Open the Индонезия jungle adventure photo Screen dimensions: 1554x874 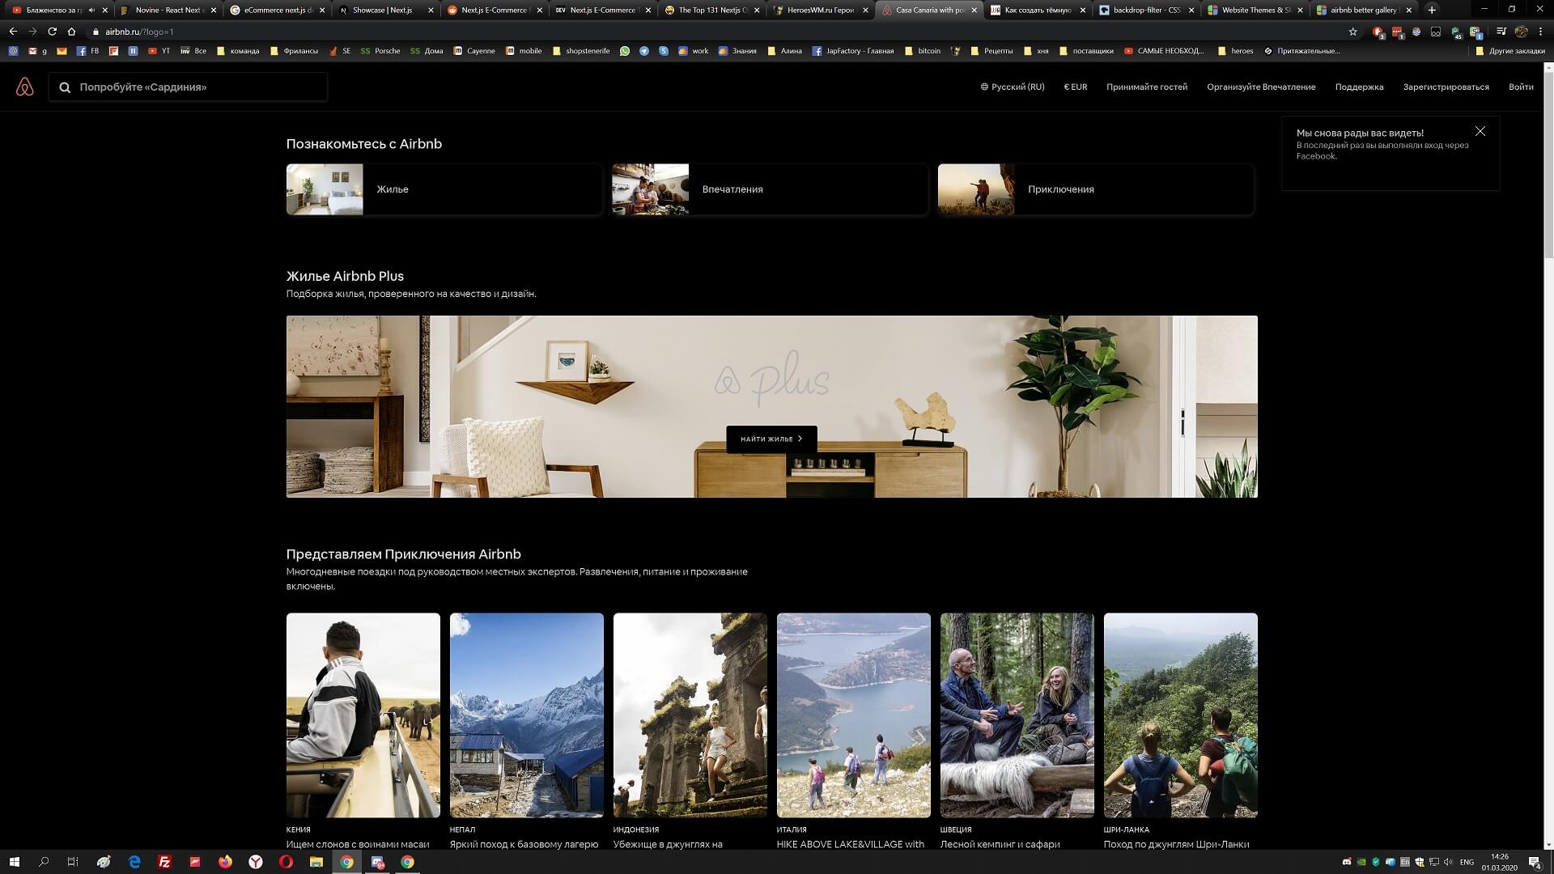[690, 715]
